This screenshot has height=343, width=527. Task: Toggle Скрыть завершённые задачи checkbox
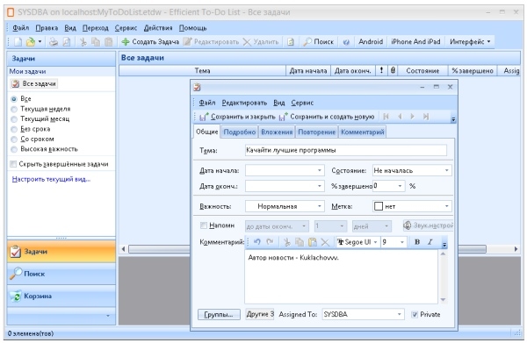[x=13, y=164]
